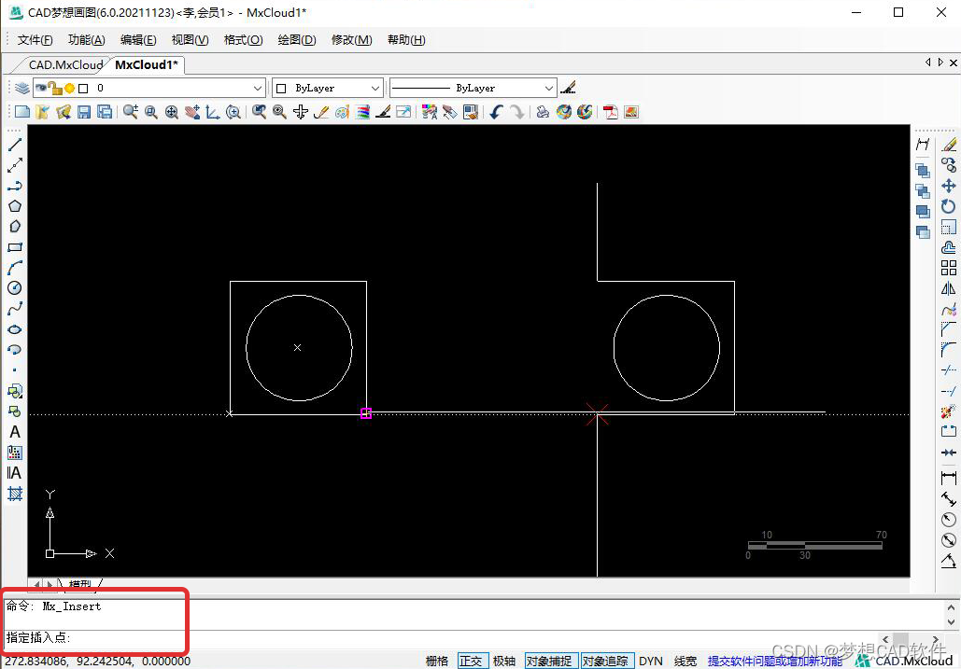Viewport: 961px width, 669px height.
Task: Click the Print icon
Action: 543,112
